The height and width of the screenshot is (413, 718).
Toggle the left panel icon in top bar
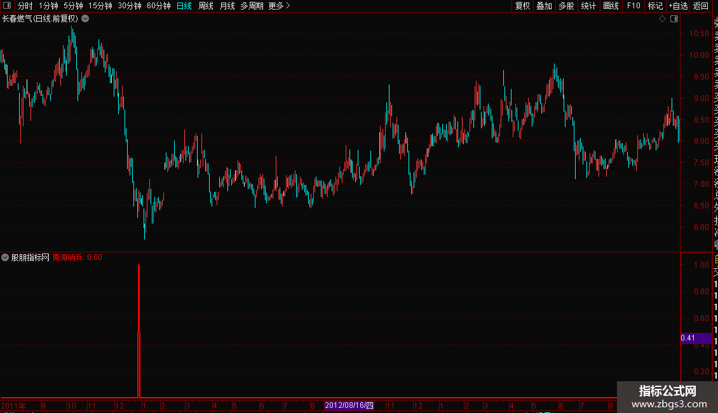click(x=7, y=6)
